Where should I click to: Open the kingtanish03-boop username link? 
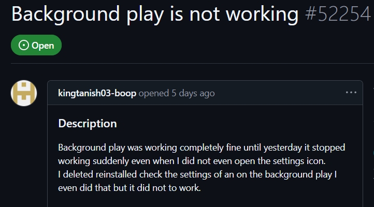(x=97, y=93)
